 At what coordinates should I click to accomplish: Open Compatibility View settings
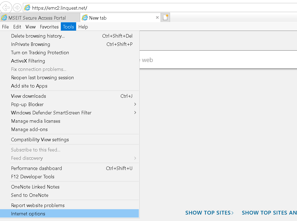(69, 140)
